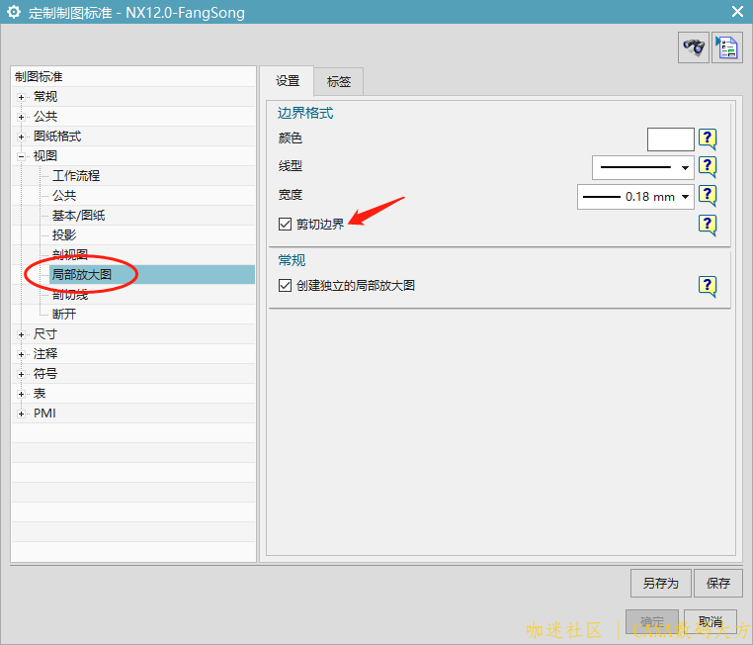Click the gear icon in title bar
The width and height of the screenshot is (753, 645).
14,12
